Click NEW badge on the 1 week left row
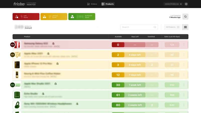Image resolution: width=201 pixels, height=113 pixels. pyautogui.click(x=12, y=85)
